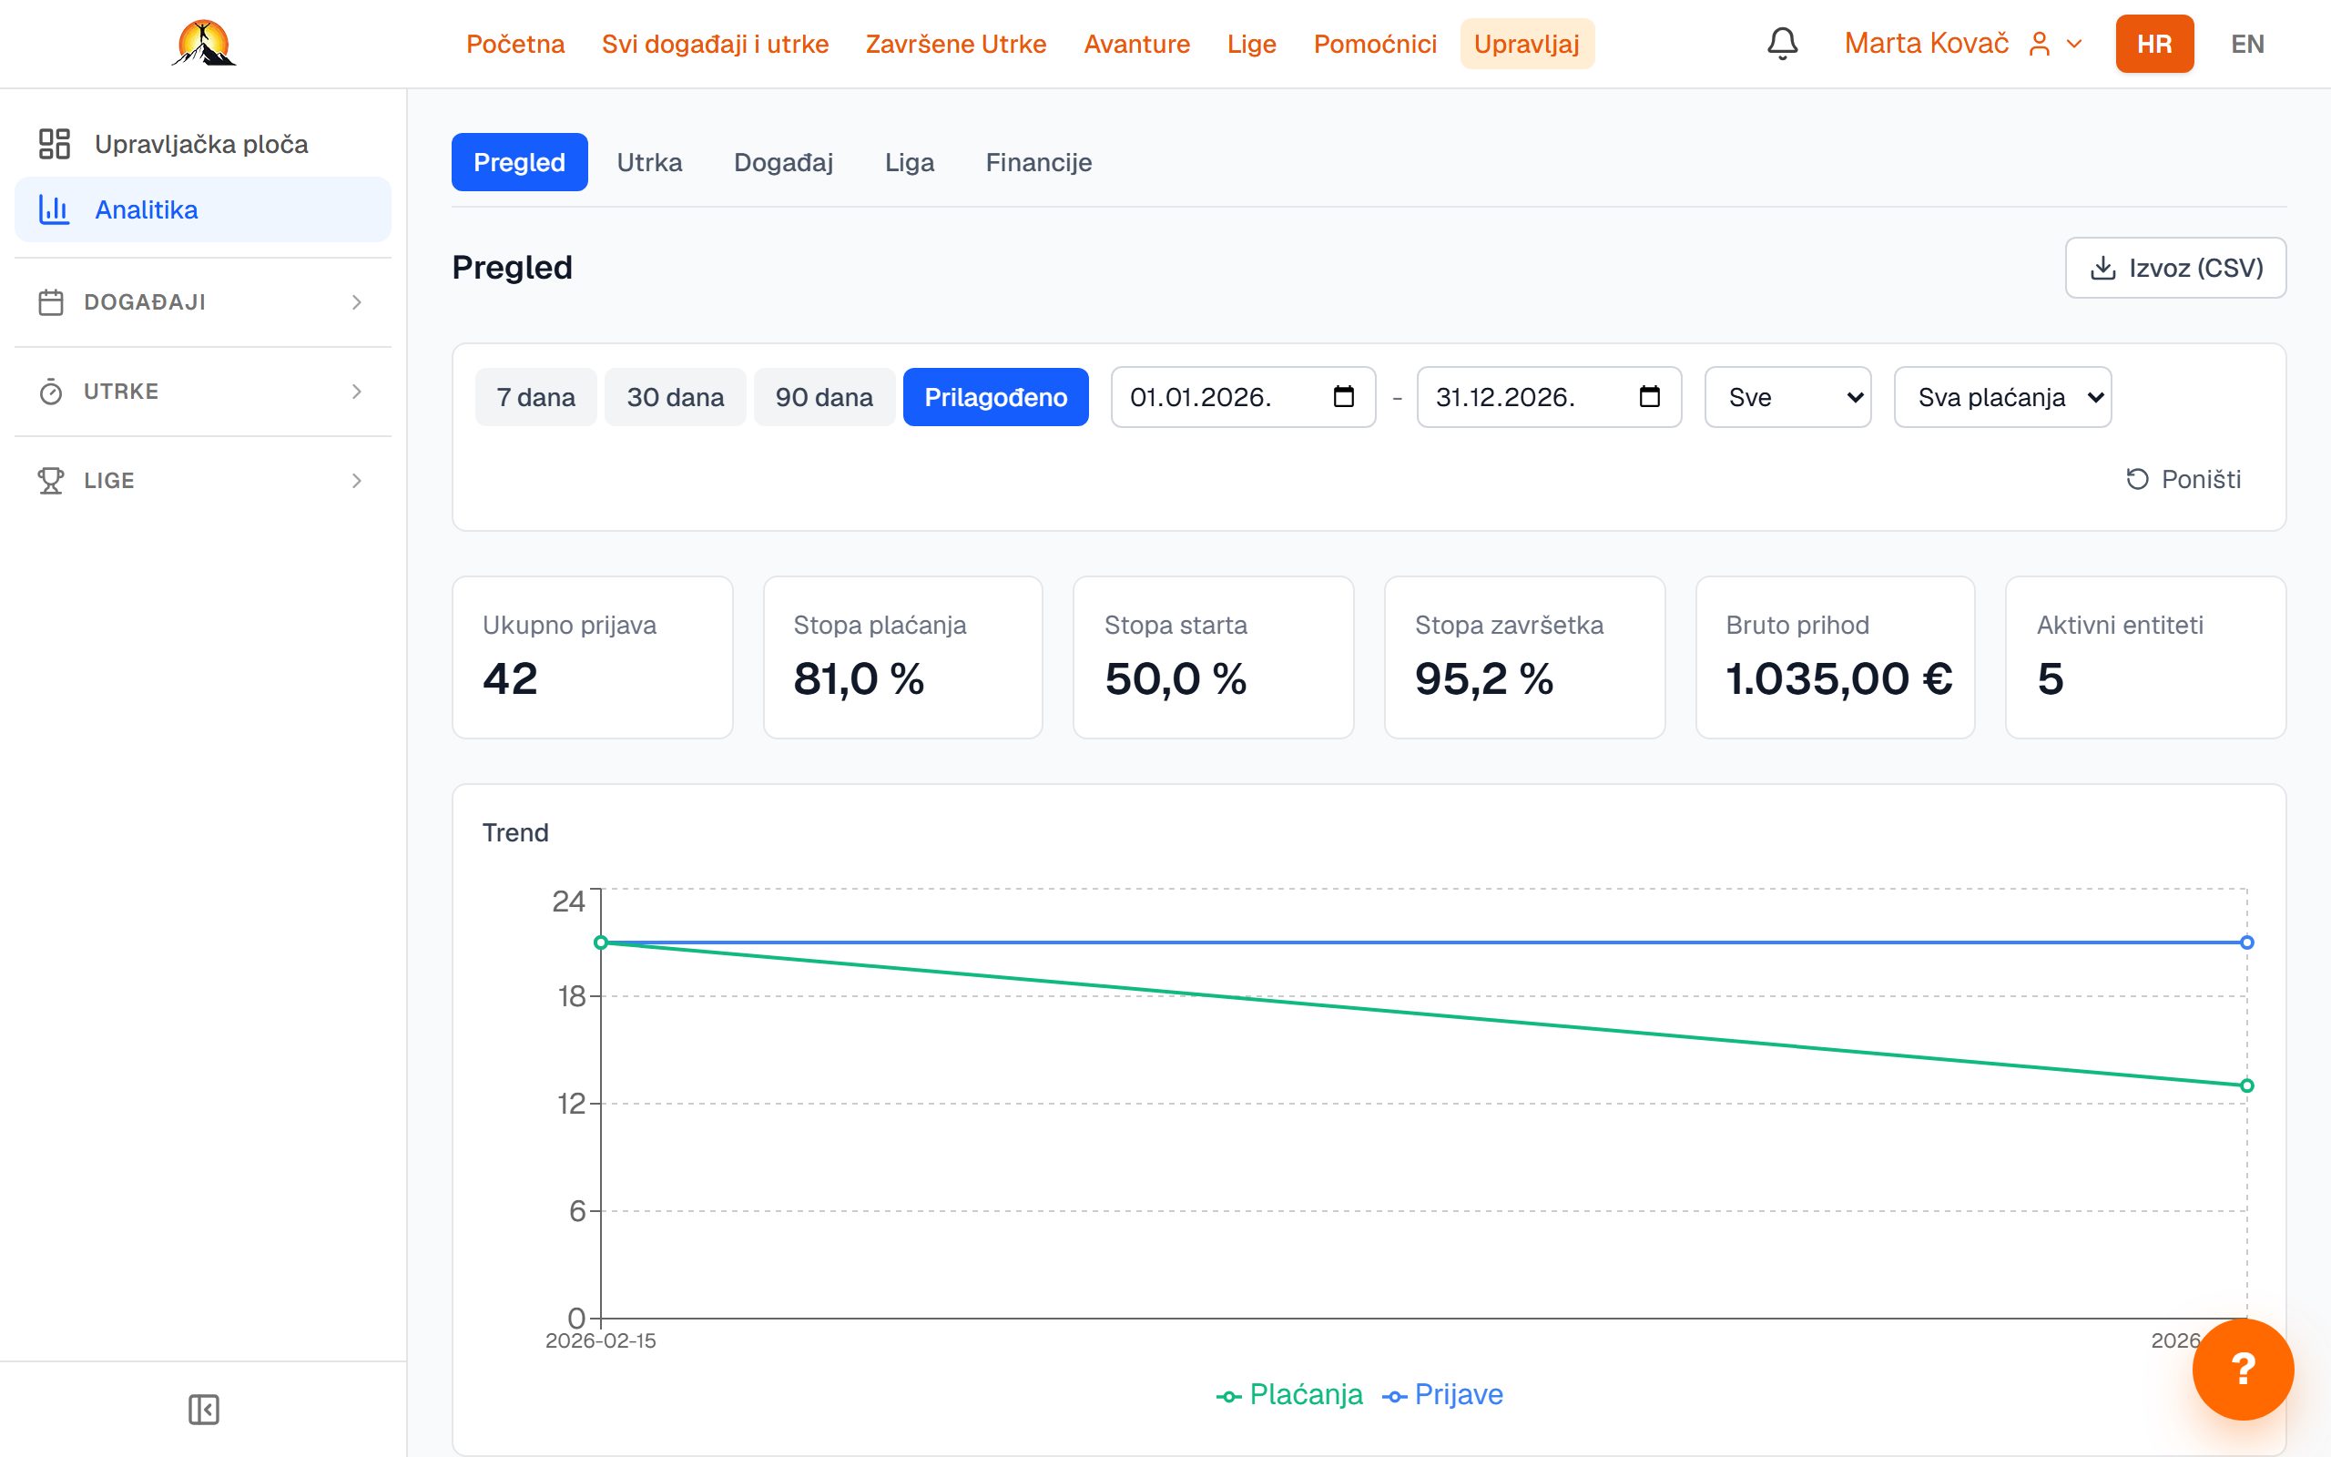The height and width of the screenshot is (1457, 2331).
Task: Select the 7 dana range
Action: 535,397
